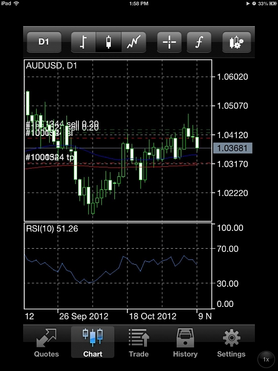This screenshot has width=278, height=371.
Task: Click the current price label 1.03681
Action: coord(232,148)
